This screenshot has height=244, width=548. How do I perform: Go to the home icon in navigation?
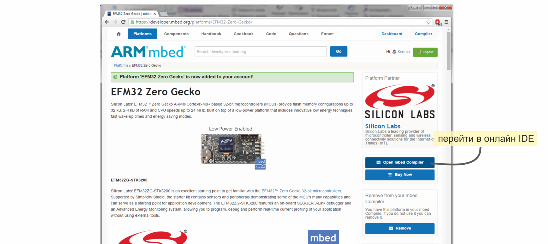119,34
